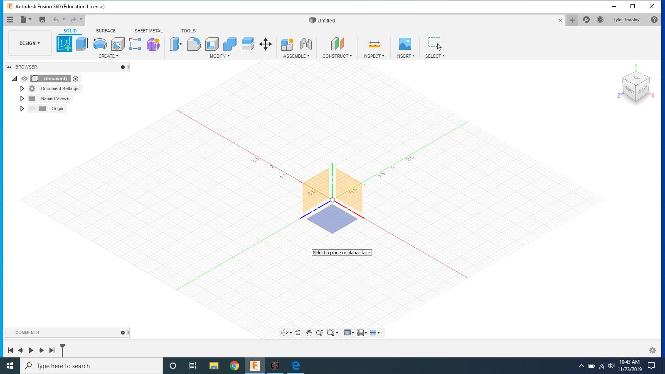Open the INSPECT dropdown menu
The width and height of the screenshot is (665, 374).
[x=374, y=56]
